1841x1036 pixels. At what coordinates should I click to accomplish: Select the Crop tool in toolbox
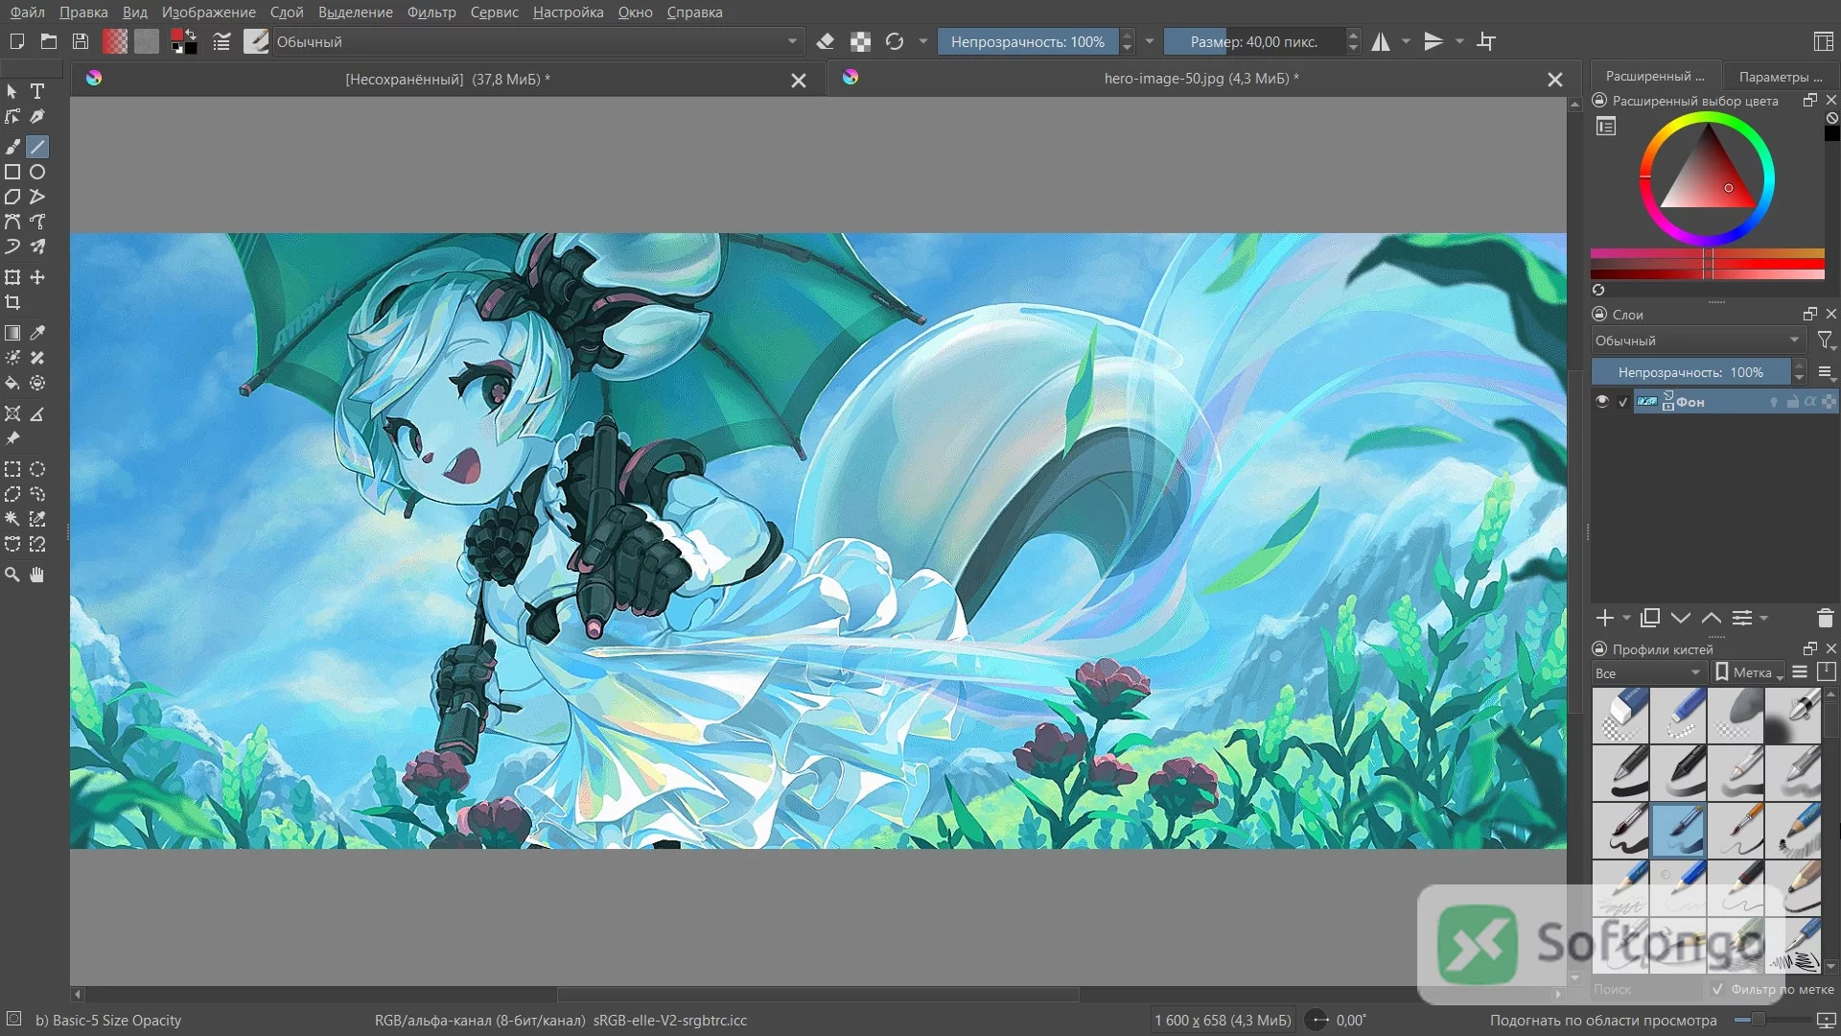12,302
